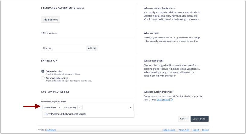246x134 pixels.
Task: Click the Add tag button
Action: (x=92, y=48)
